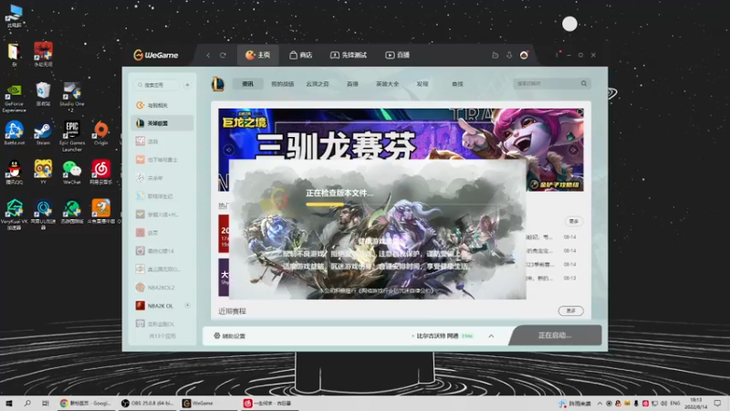Screen dimensions: 730x411
Task: Select NBA2K OL in the sidebar
Action: 162,306
